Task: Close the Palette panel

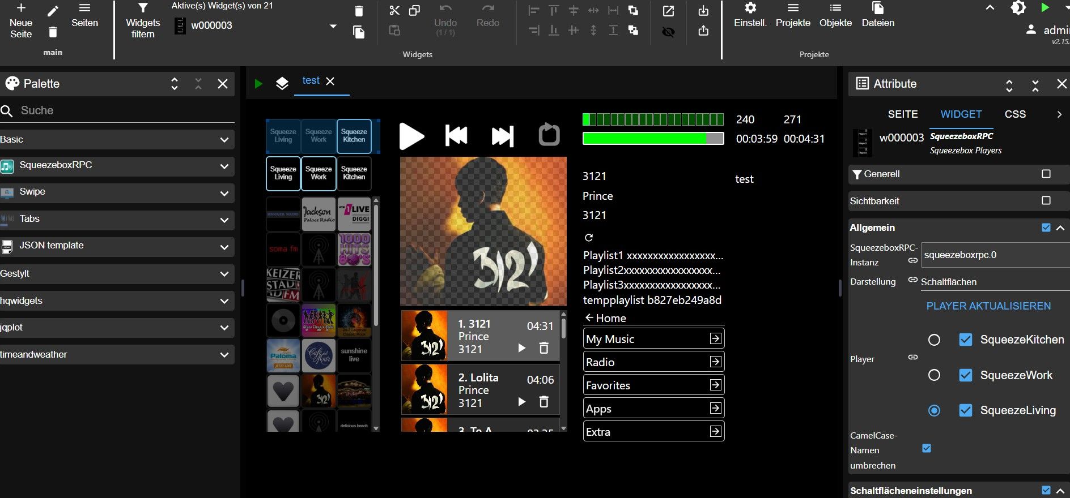Action: pyautogui.click(x=223, y=84)
